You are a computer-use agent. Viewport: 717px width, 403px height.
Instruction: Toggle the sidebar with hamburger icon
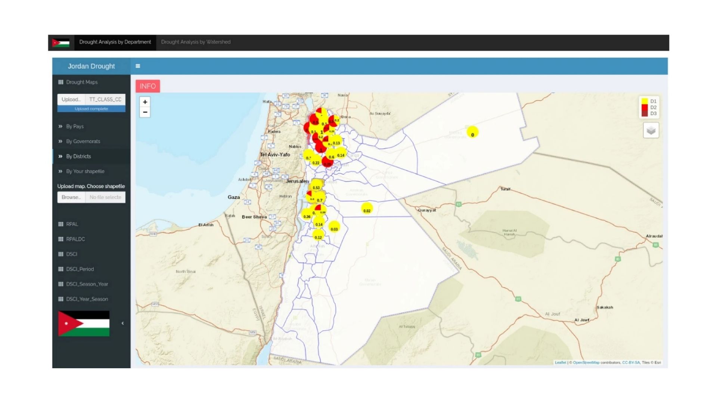(x=138, y=66)
